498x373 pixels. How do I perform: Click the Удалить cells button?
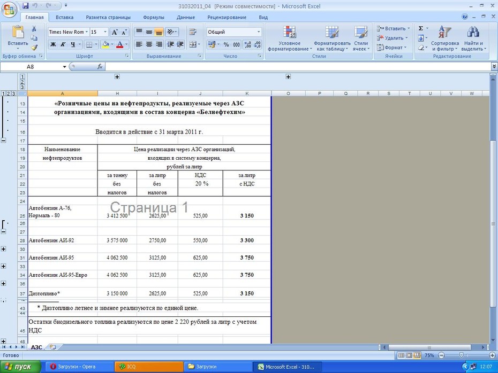pos(392,38)
